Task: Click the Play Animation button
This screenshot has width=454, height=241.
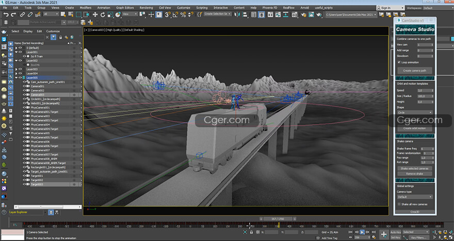Action: (x=362, y=232)
